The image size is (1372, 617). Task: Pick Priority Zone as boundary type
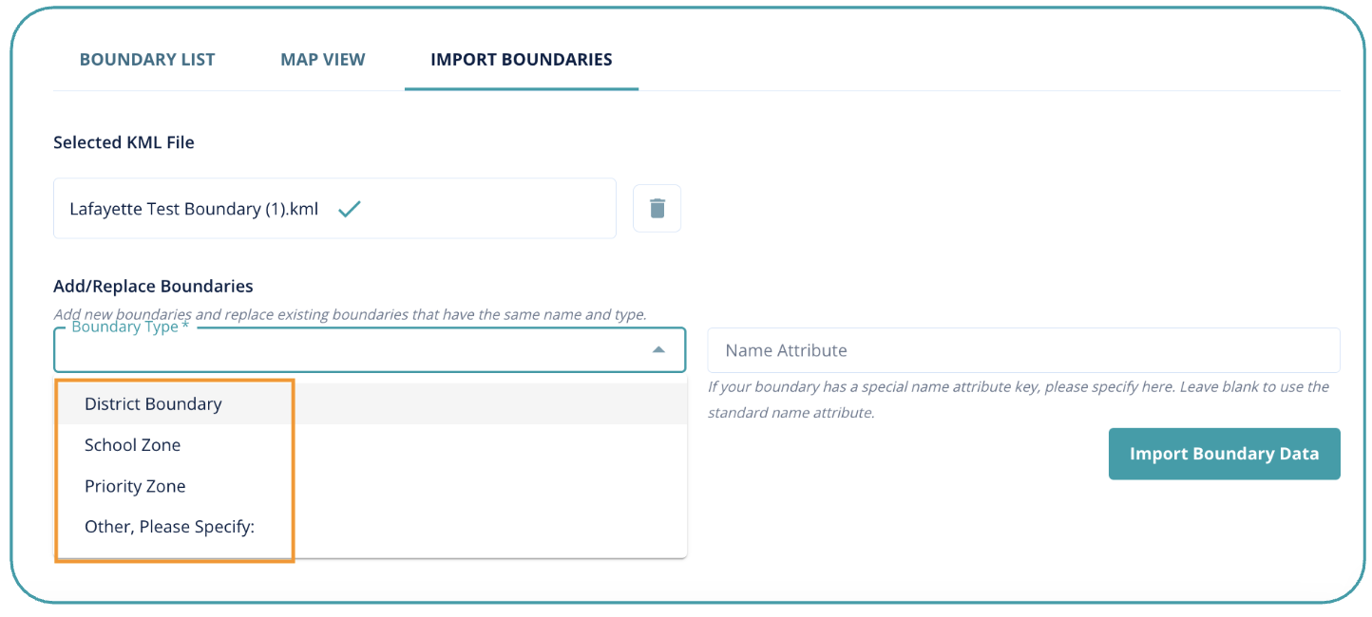tap(135, 486)
